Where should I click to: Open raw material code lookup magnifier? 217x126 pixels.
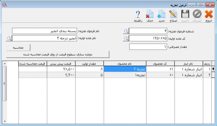(126, 38)
